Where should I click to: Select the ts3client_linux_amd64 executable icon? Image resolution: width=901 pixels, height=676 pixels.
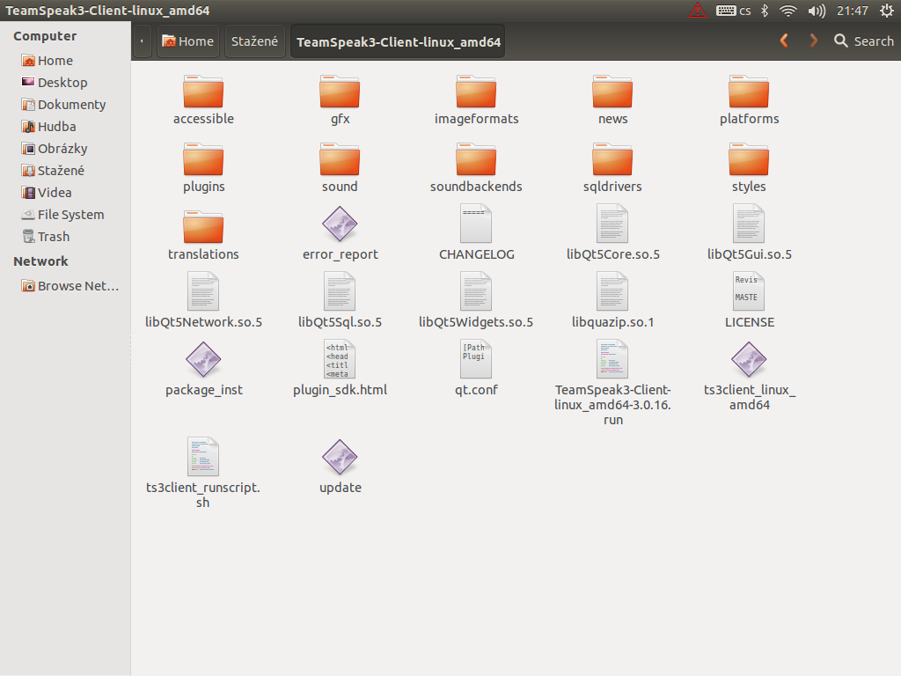click(749, 360)
